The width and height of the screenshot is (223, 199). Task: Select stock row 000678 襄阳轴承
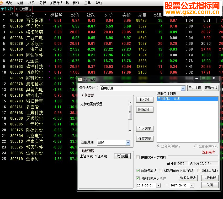[38, 84]
